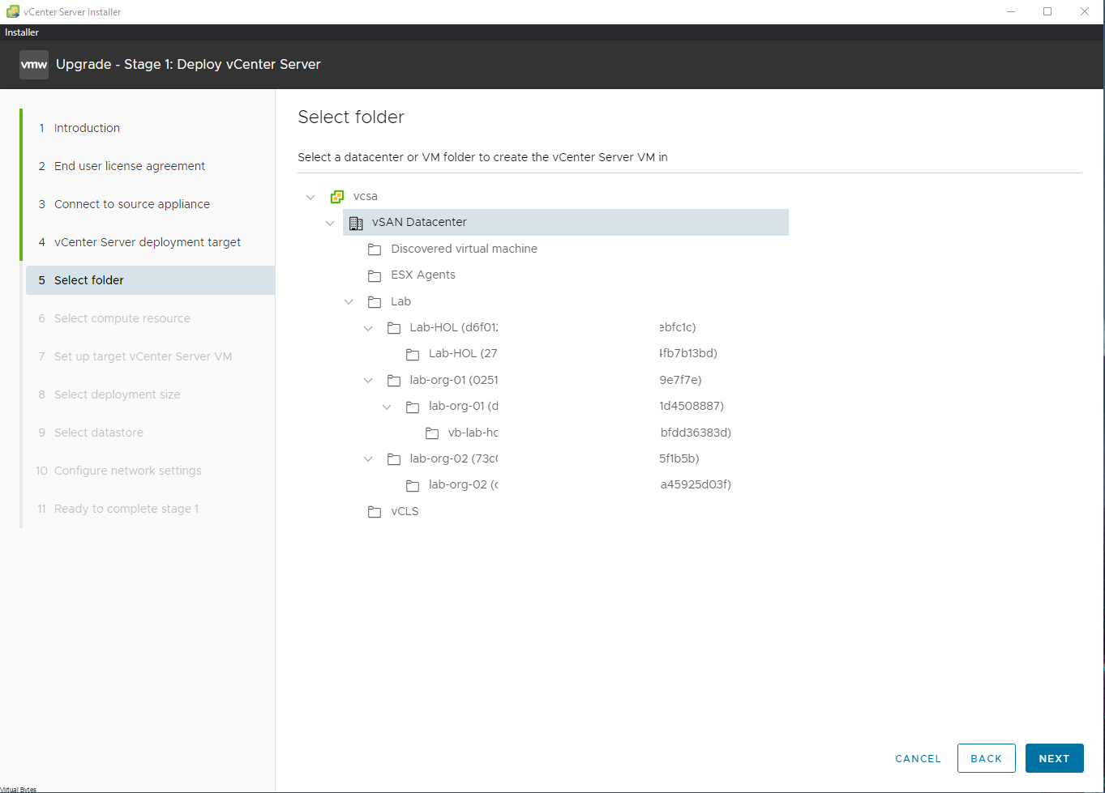Collapse the lab-org-02 tree node
The width and height of the screenshot is (1105, 793).
click(368, 458)
